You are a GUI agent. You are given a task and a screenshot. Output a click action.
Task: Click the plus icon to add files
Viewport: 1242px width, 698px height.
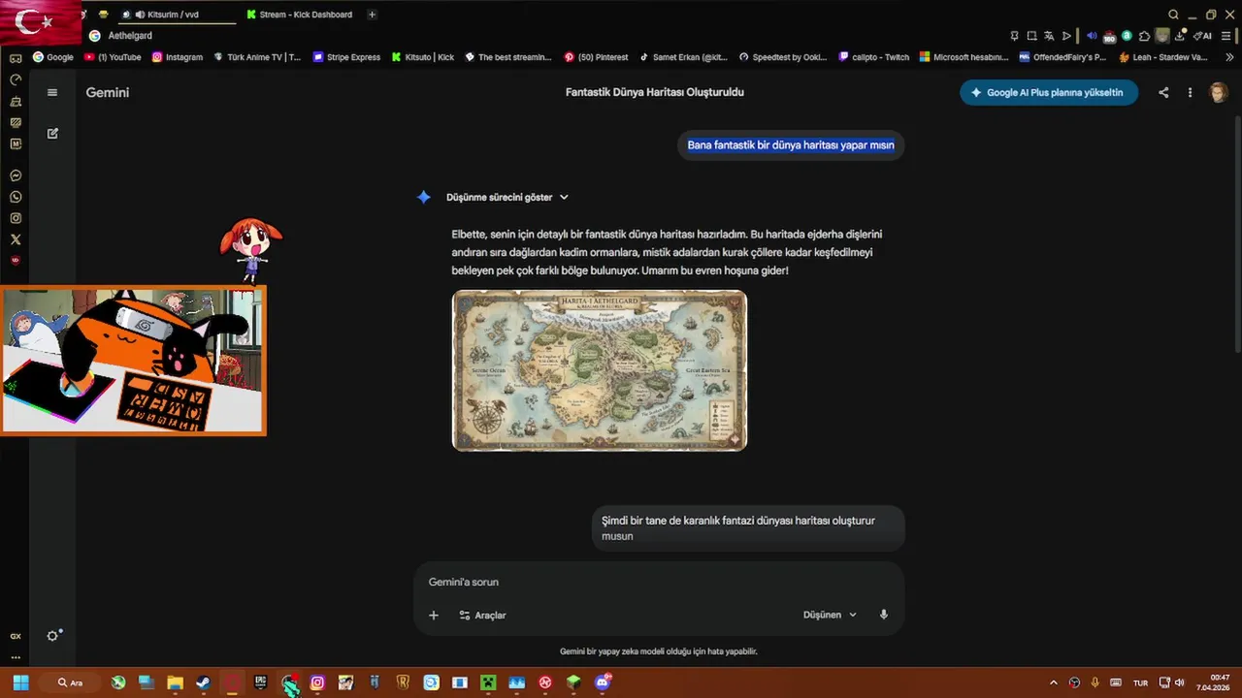[x=434, y=615]
